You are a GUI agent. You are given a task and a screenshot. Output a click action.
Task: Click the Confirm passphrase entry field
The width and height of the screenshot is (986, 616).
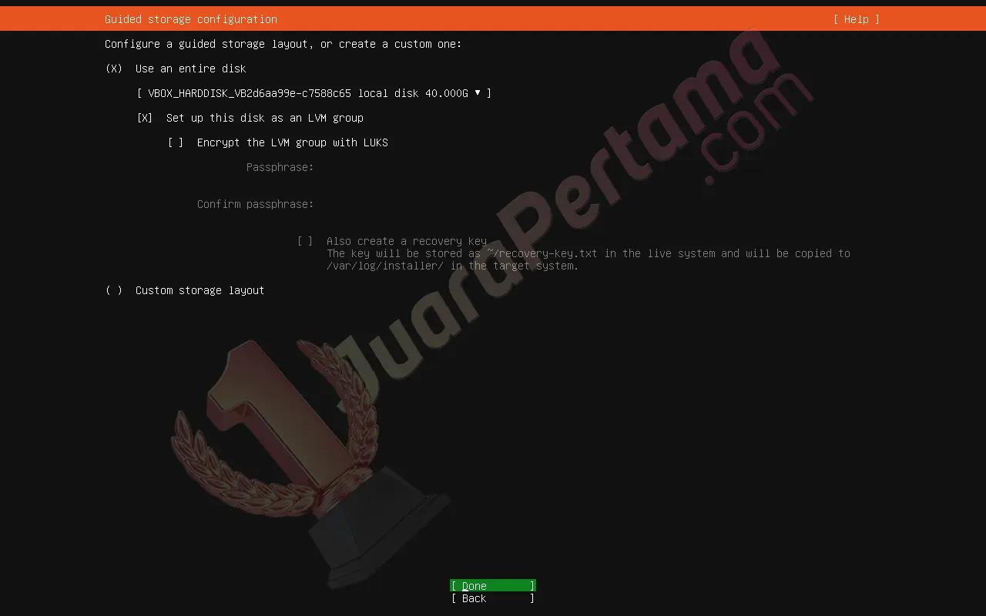pyautogui.click(x=385, y=204)
